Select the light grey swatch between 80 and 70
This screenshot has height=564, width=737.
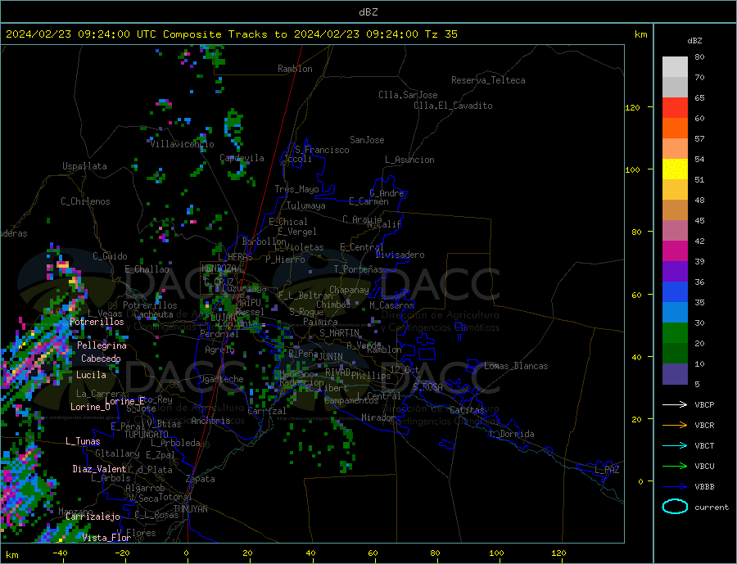675,67
